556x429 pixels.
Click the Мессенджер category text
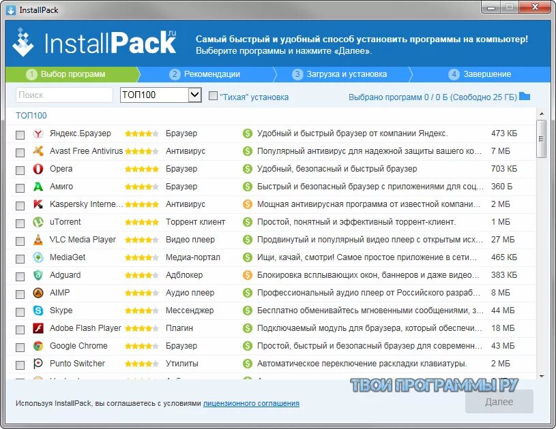tap(190, 311)
